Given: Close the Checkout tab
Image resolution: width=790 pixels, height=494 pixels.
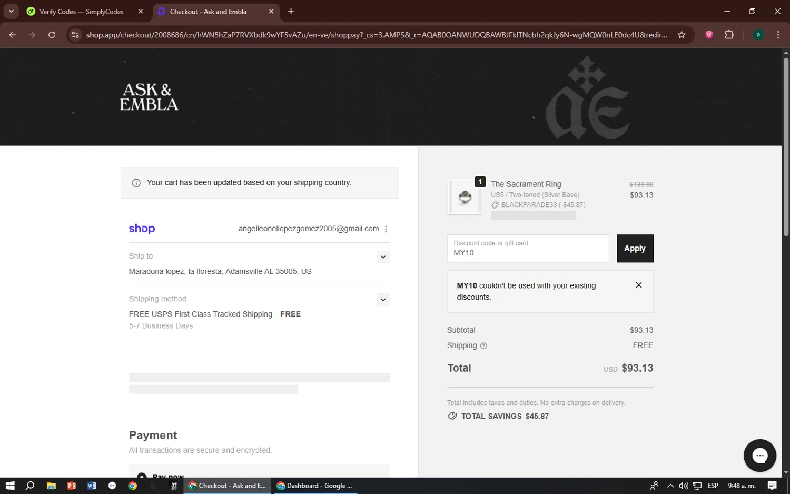Looking at the screenshot, I should coord(271,11).
